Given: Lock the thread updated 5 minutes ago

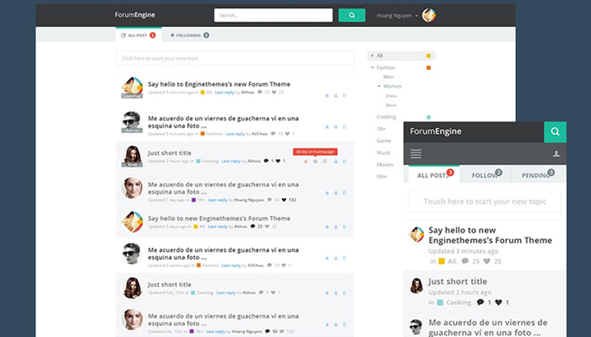Looking at the screenshot, I should 335,126.
